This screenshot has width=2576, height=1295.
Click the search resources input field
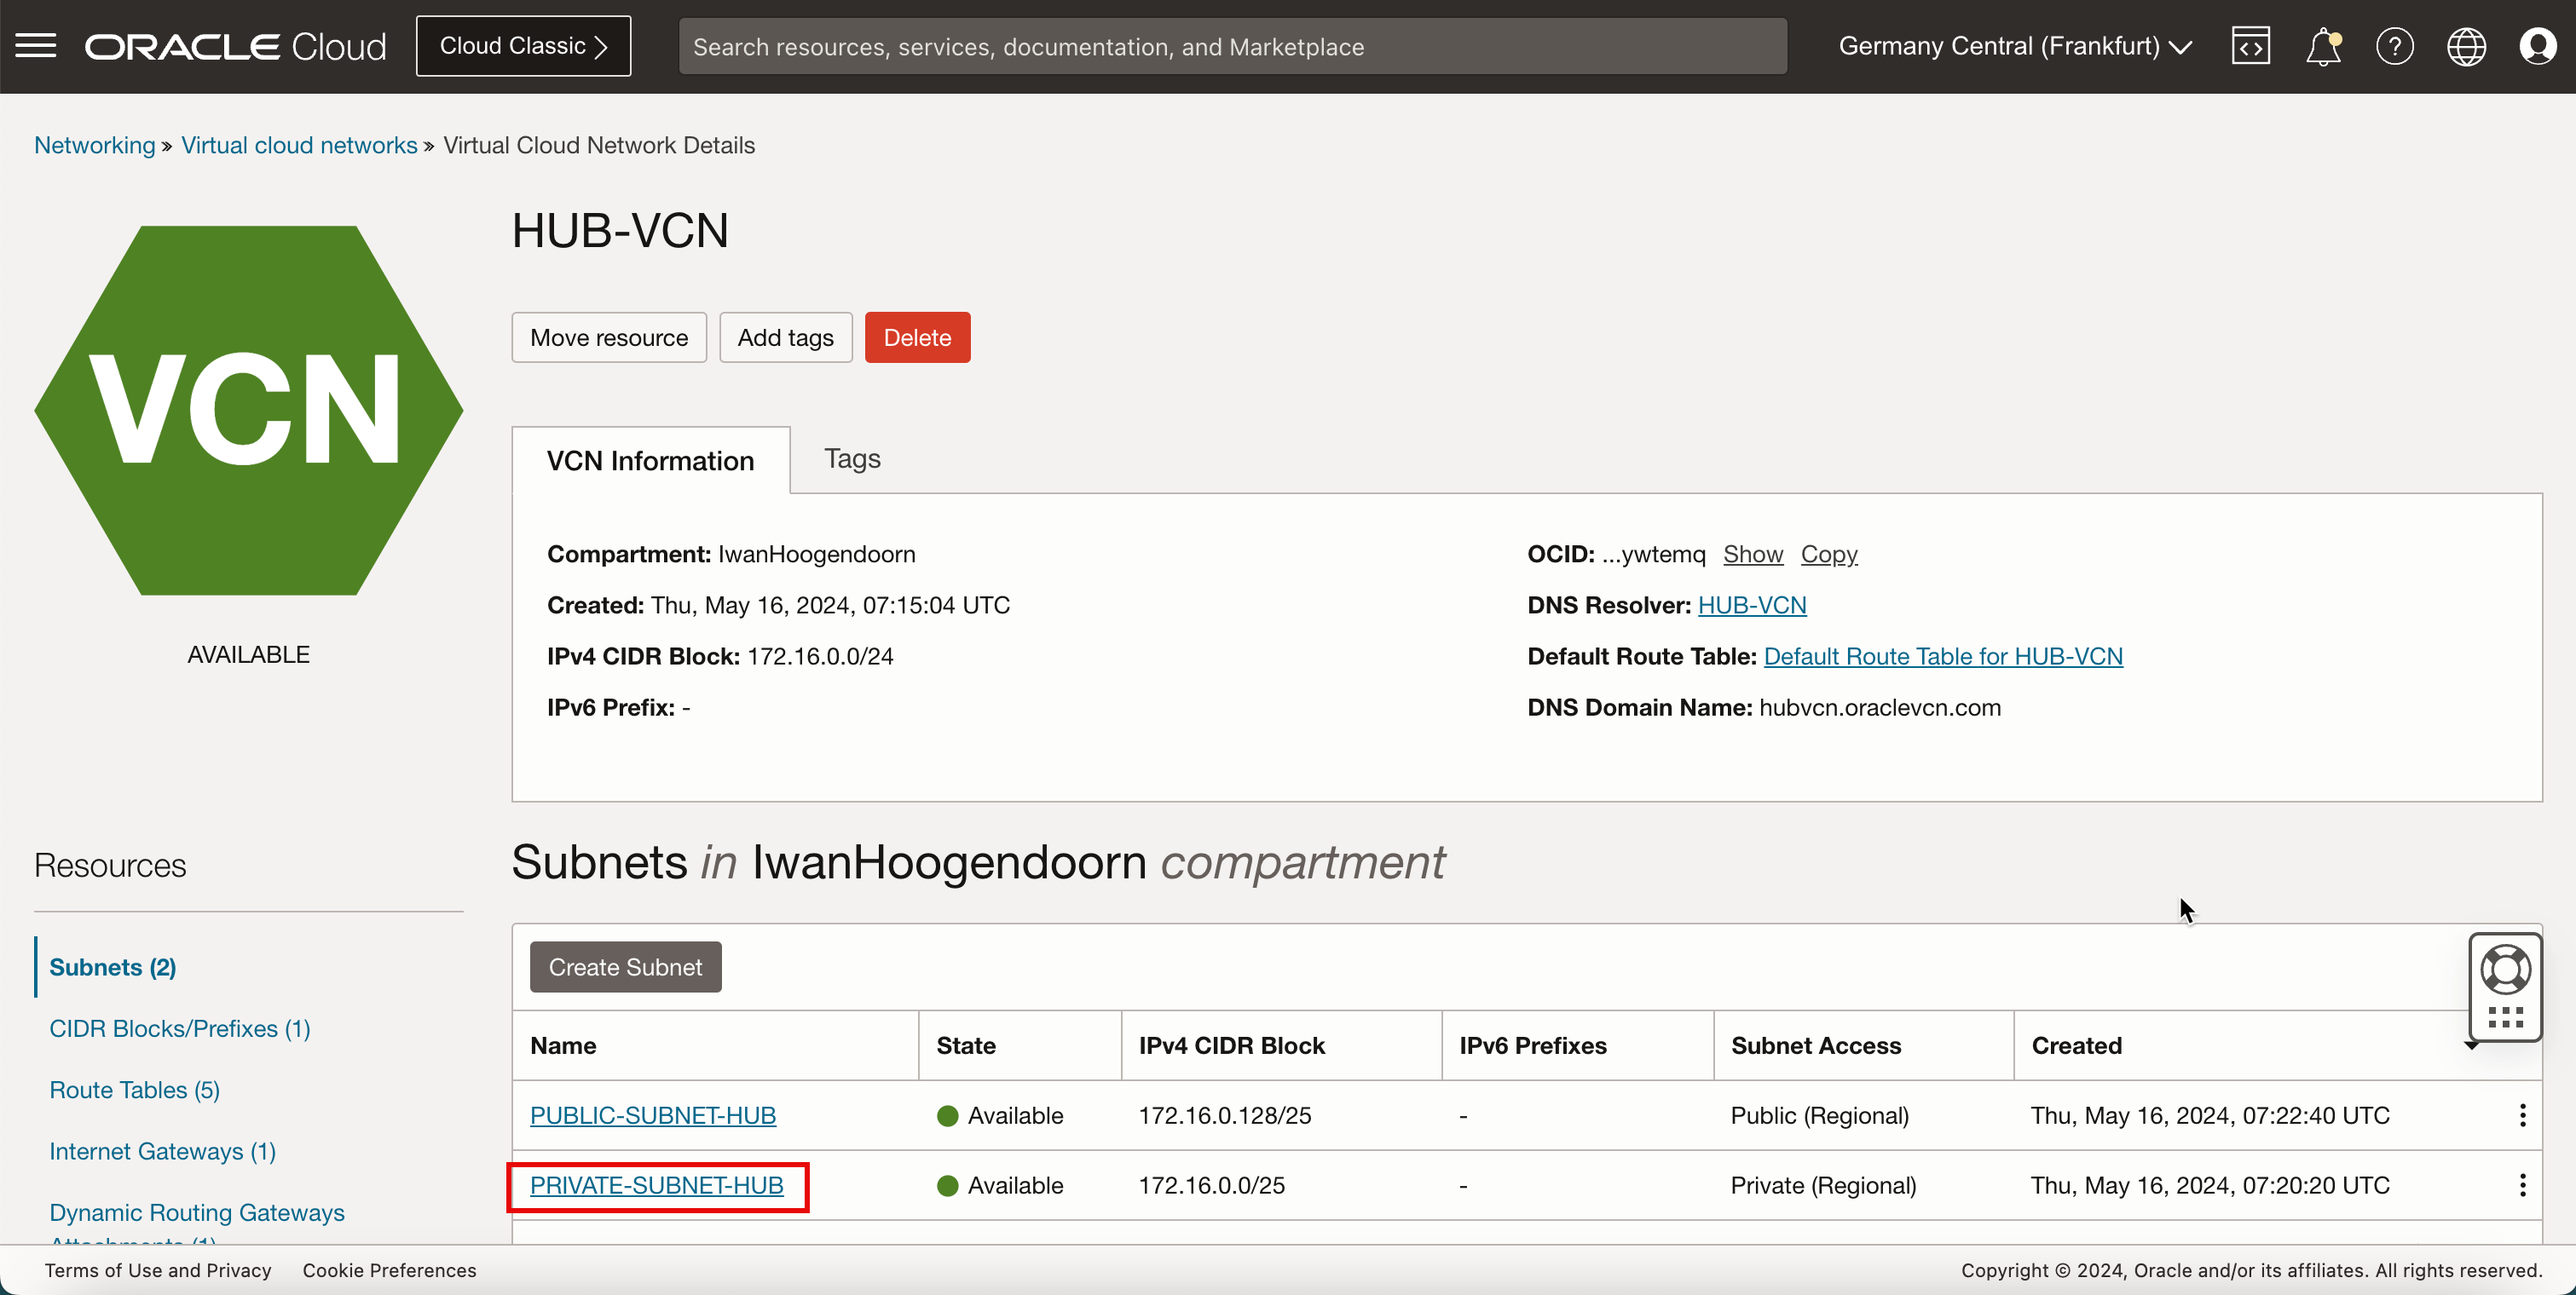coord(1232,46)
